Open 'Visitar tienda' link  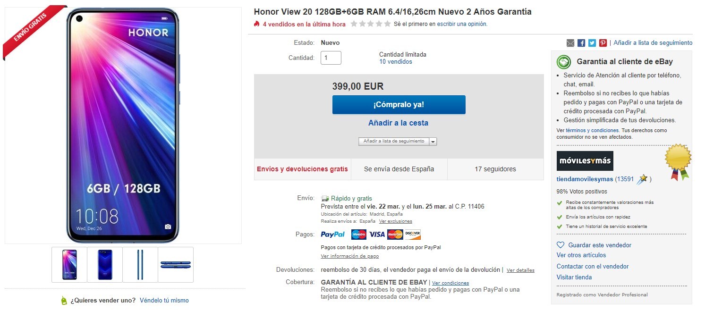click(574, 277)
